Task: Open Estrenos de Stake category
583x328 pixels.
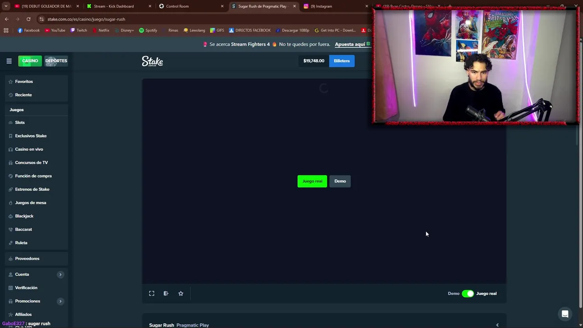Action: (x=36, y=189)
